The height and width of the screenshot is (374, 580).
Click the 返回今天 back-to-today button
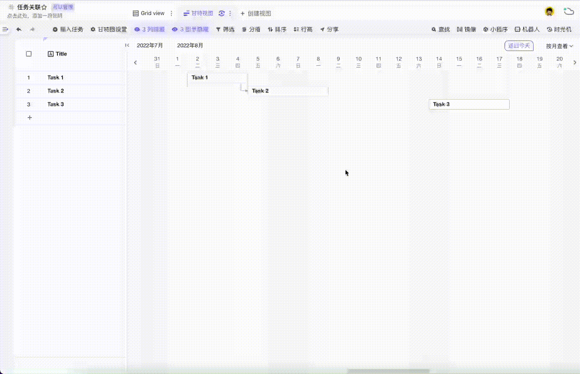click(x=519, y=46)
